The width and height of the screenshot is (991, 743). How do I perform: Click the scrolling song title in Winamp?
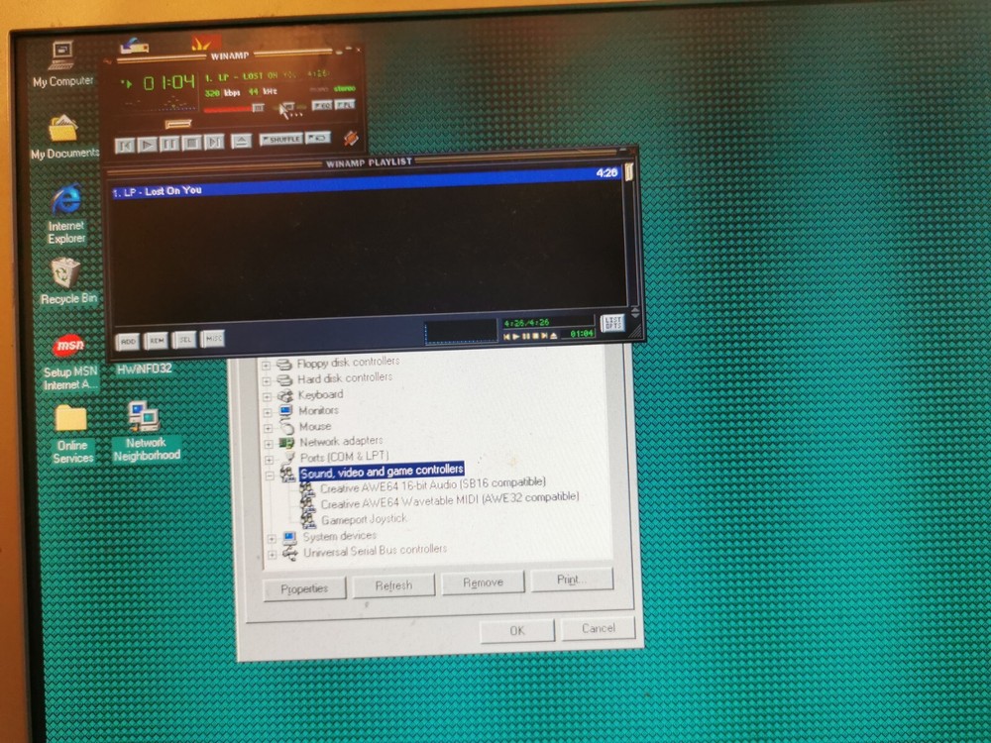(268, 76)
